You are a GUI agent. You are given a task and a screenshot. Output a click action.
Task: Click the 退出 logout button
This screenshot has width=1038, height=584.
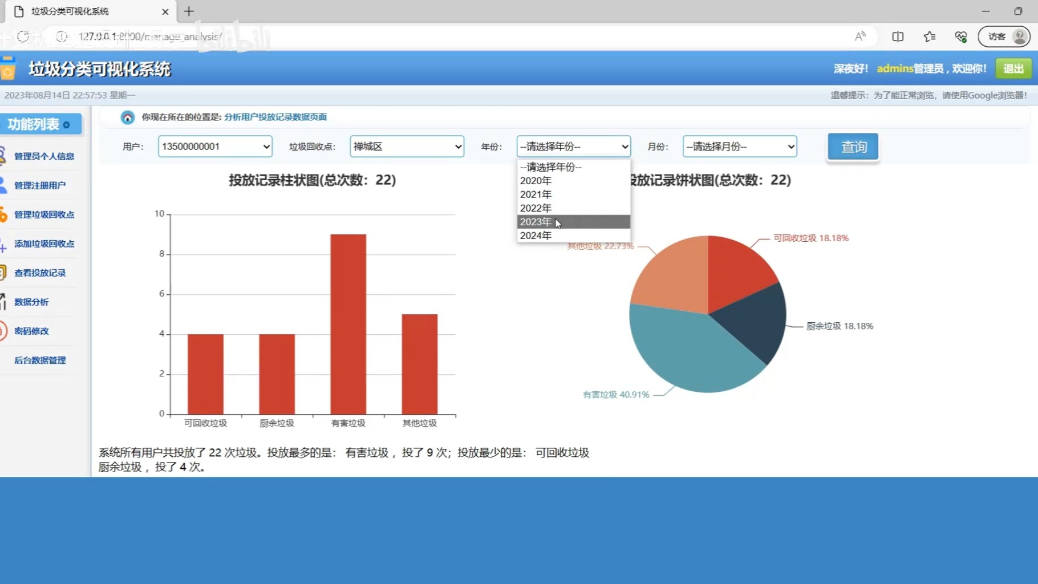1013,68
